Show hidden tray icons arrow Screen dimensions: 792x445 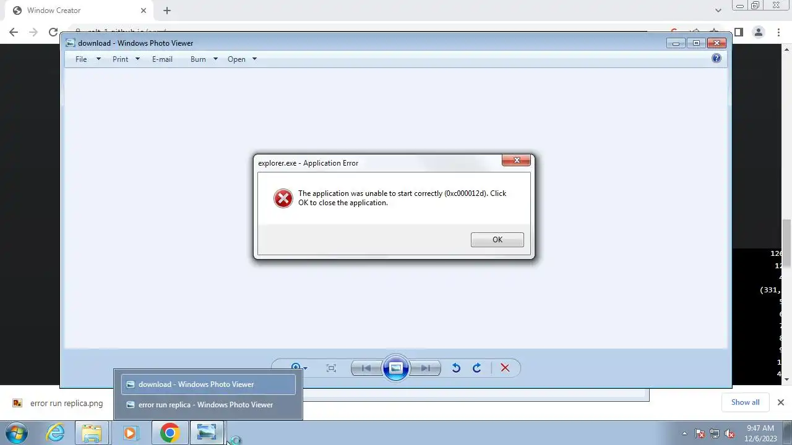click(x=684, y=433)
